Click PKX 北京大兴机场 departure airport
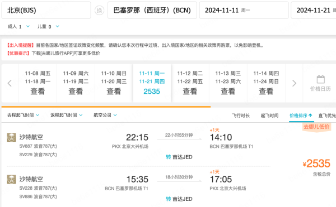336x207 pixels. 130,147
